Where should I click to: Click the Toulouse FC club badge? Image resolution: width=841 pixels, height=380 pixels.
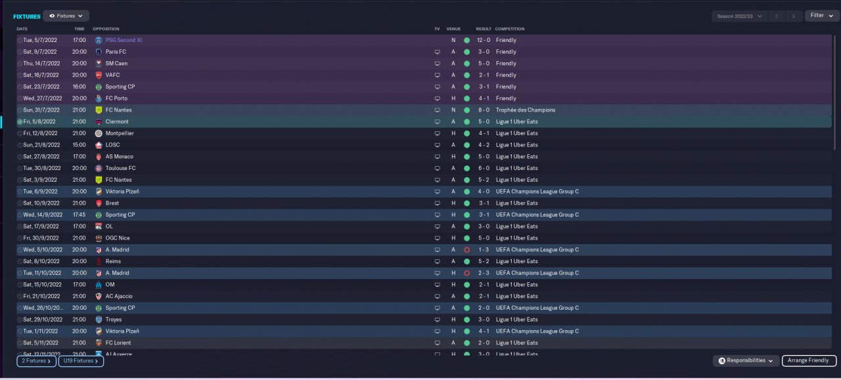pos(99,168)
